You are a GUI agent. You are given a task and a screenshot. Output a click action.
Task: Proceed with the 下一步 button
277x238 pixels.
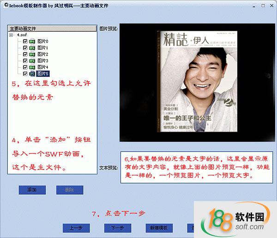(118, 228)
